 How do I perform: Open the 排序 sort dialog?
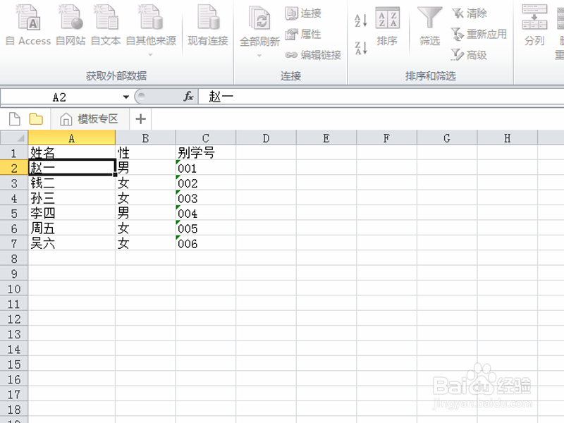click(x=387, y=26)
